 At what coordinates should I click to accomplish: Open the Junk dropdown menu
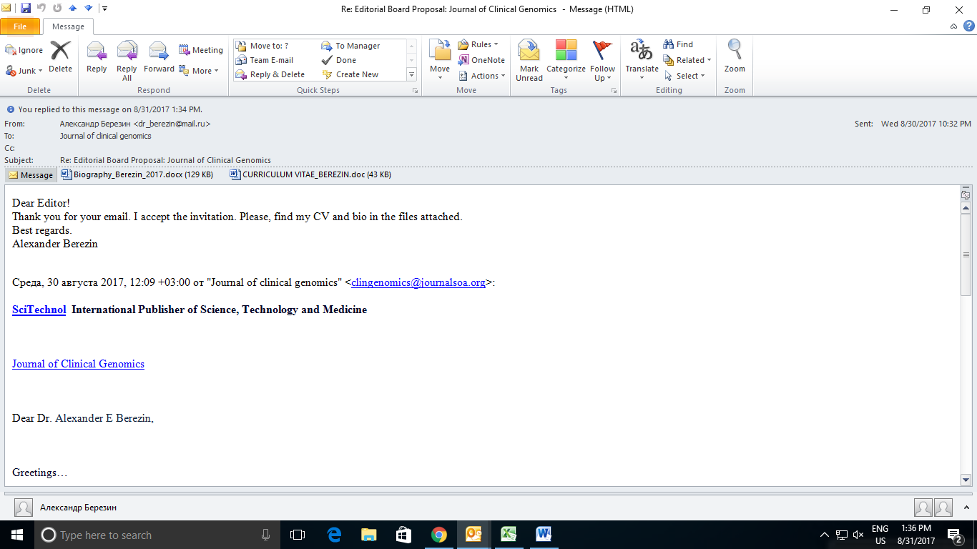pyautogui.click(x=24, y=71)
